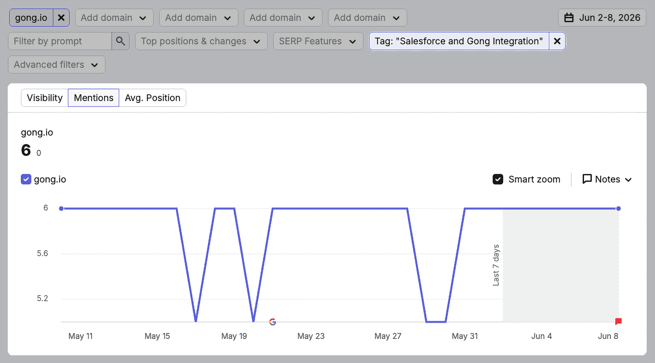This screenshot has width=655, height=363.
Task: Open the third Add domain dropdown
Action: pyautogui.click(x=283, y=18)
